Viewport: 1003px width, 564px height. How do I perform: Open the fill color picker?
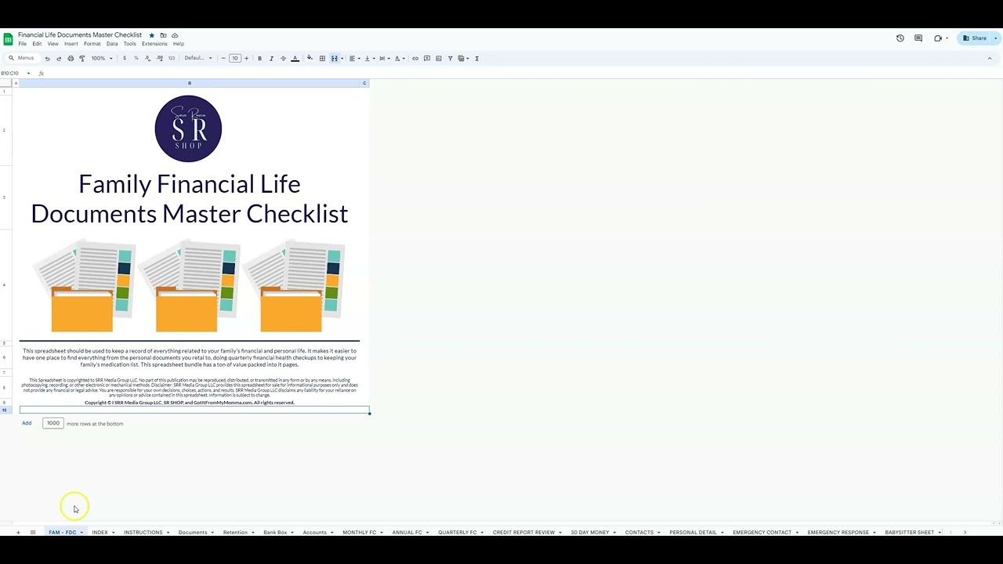pyautogui.click(x=310, y=59)
